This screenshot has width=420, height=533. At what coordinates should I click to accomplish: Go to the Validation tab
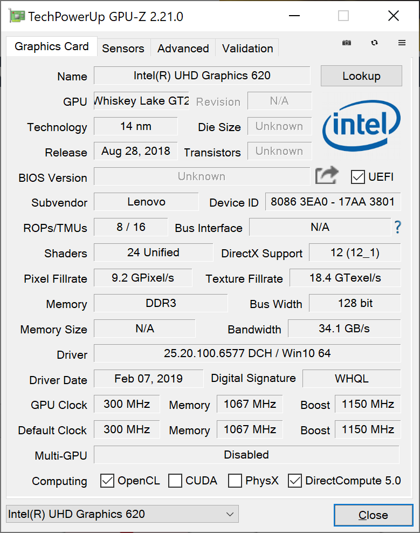(247, 48)
